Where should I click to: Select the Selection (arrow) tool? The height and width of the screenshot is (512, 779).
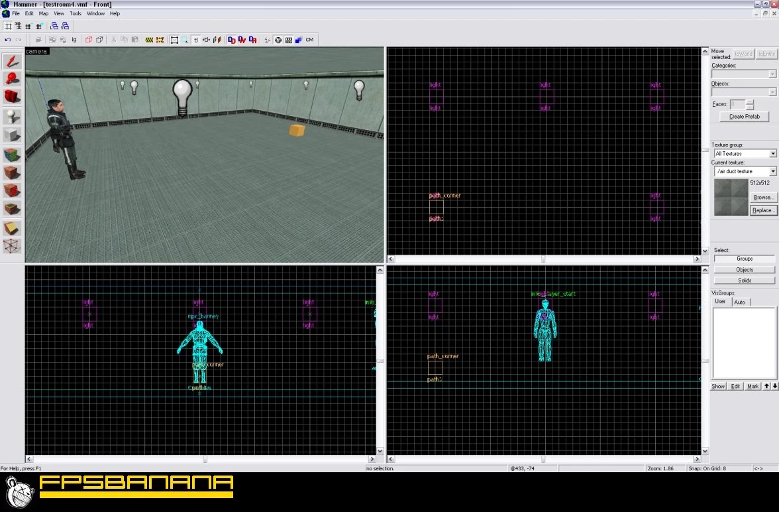tap(13, 62)
